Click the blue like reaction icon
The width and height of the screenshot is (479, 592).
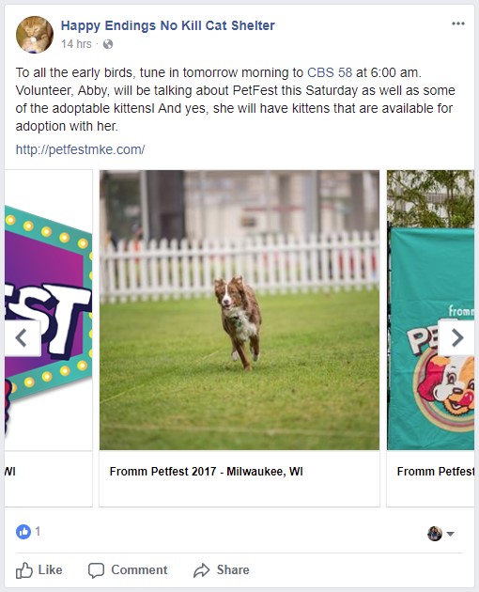pyautogui.click(x=23, y=532)
